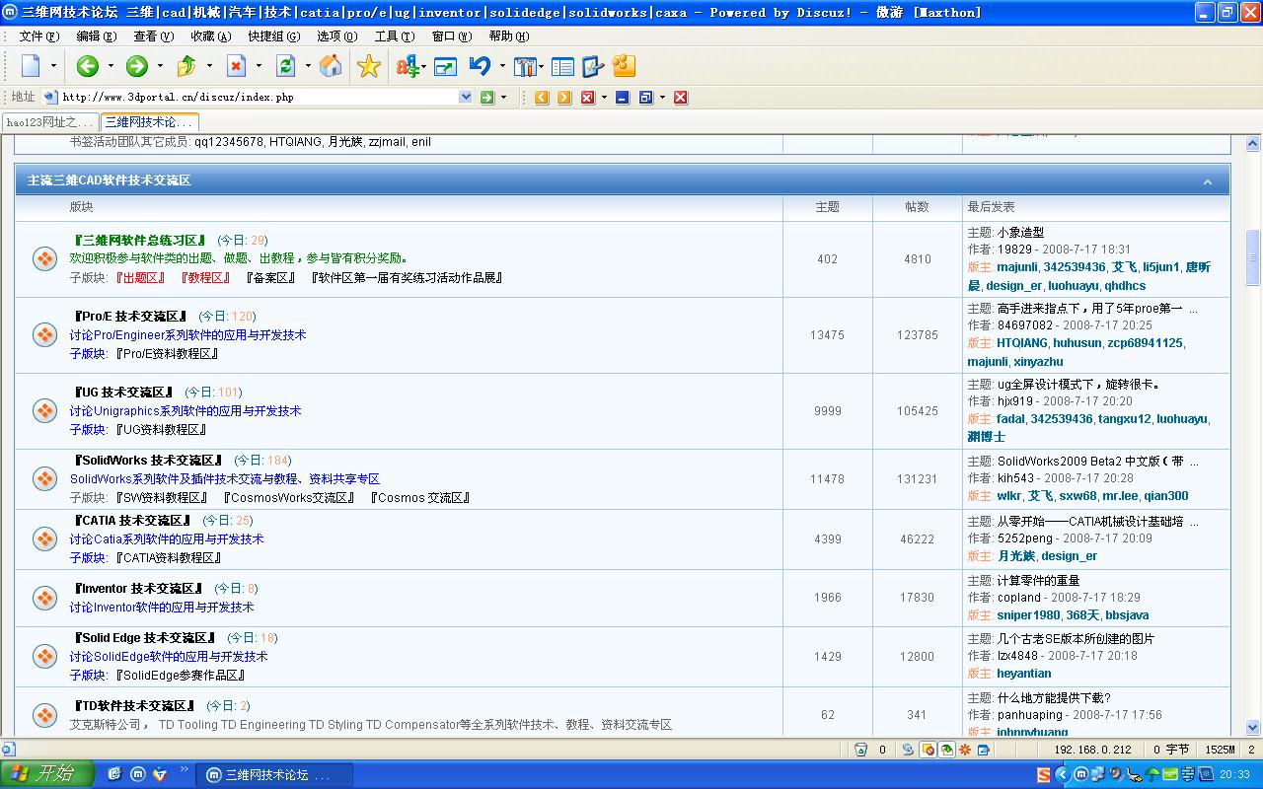Switch to the hao123网址之 tab
Screen dimensions: 1263x789
[49, 122]
